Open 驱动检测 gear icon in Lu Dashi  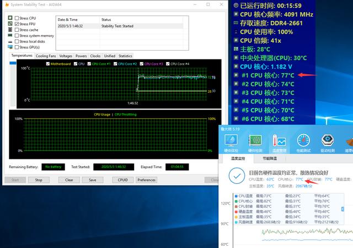pyautogui.click(x=328, y=143)
